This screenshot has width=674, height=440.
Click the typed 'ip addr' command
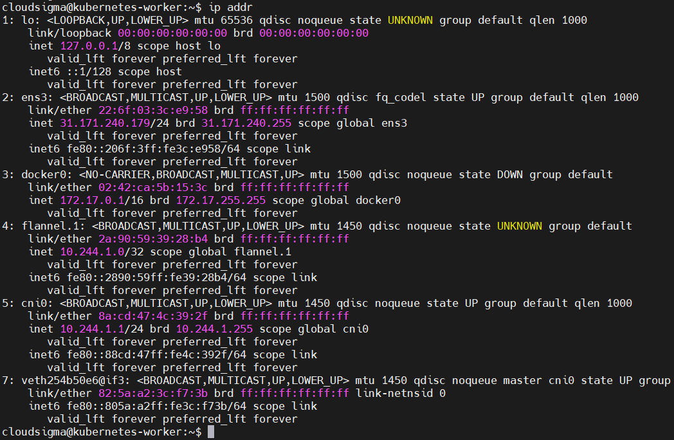click(x=230, y=7)
